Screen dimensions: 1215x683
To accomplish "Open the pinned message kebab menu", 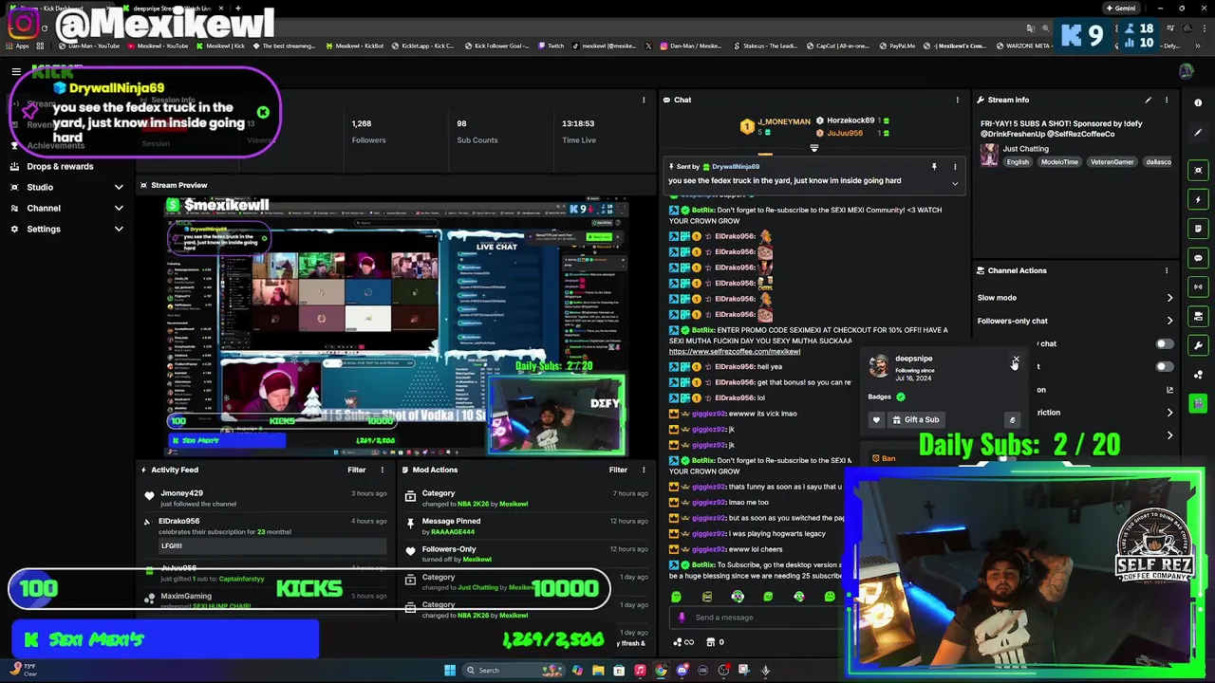I will (x=955, y=167).
